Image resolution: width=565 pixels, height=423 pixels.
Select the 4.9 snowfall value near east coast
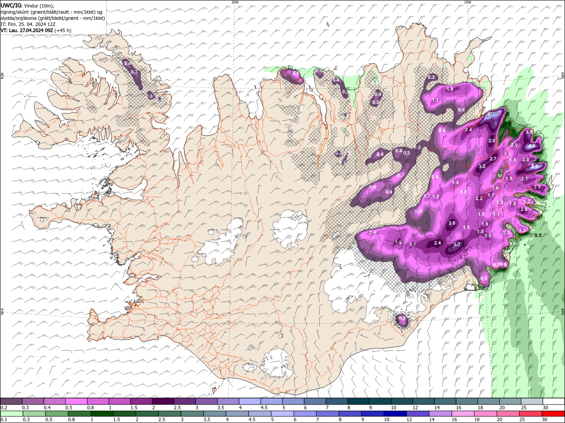(531, 146)
